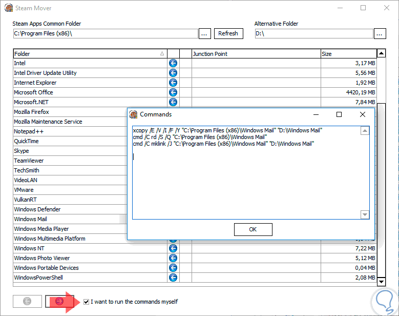This screenshot has width=399, height=316.
Task: Click Alternative Folder path field
Action: pyautogui.click(x=314, y=34)
